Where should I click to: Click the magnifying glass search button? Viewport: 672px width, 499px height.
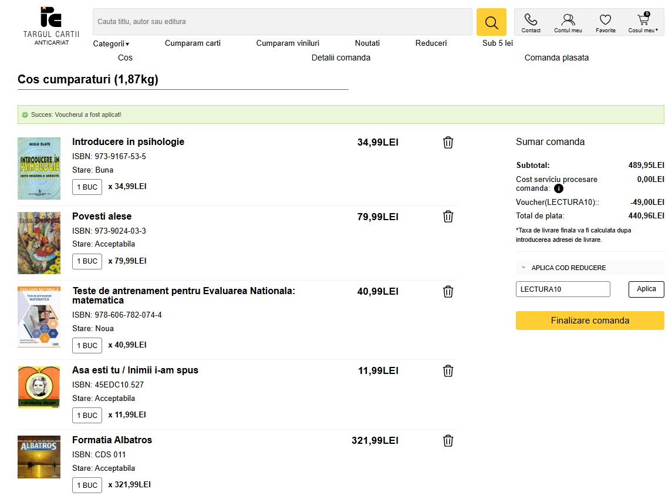(491, 22)
